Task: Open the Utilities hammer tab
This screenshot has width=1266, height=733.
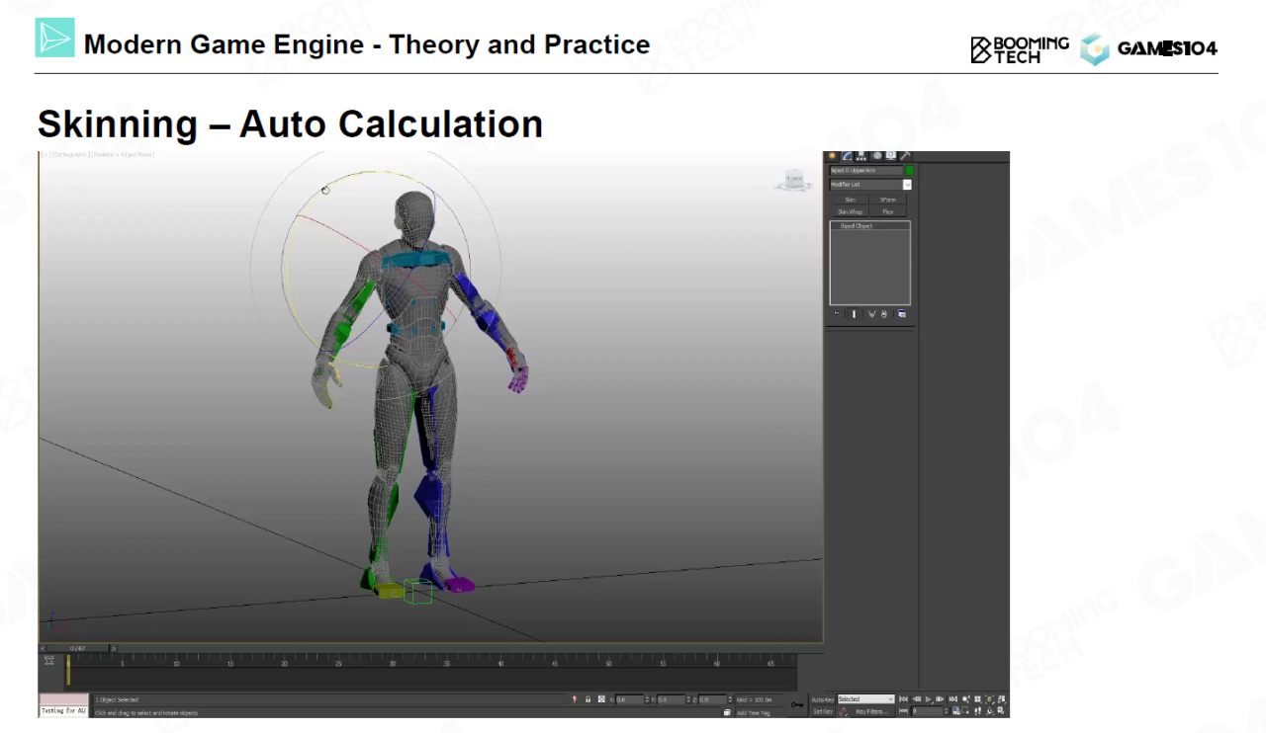Action: pos(905,156)
